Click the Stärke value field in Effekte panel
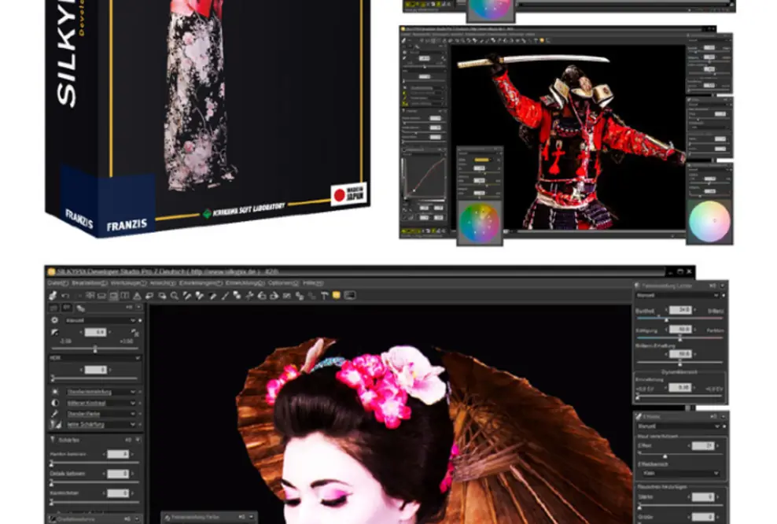The height and width of the screenshot is (524, 777). 702,496
